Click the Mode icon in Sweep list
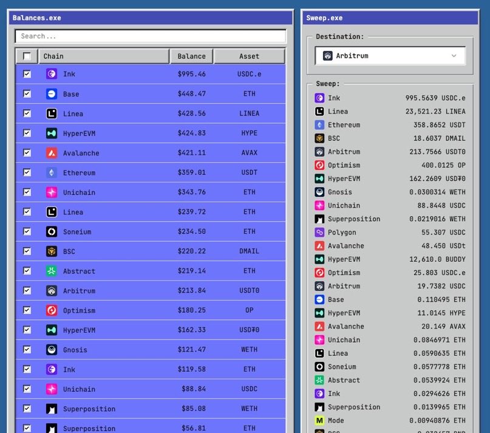This screenshot has height=433, width=490. (x=319, y=420)
